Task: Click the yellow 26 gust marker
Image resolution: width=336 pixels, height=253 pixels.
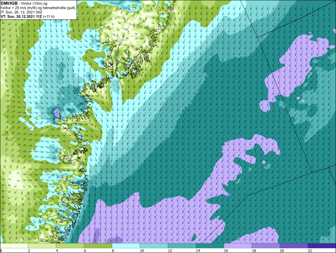Action: click(x=59, y=122)
